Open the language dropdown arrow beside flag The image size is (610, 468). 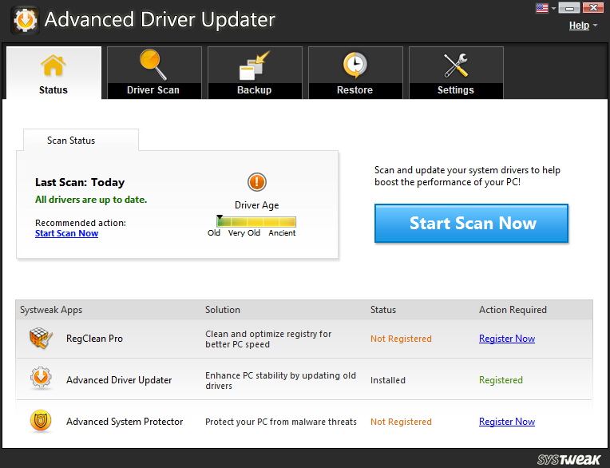pyautogui.click(x=553, y=8)
